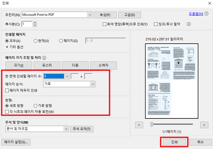Click the preview page slider handle
This screenshot has height=149, width=213.
(x=152, y=124)
